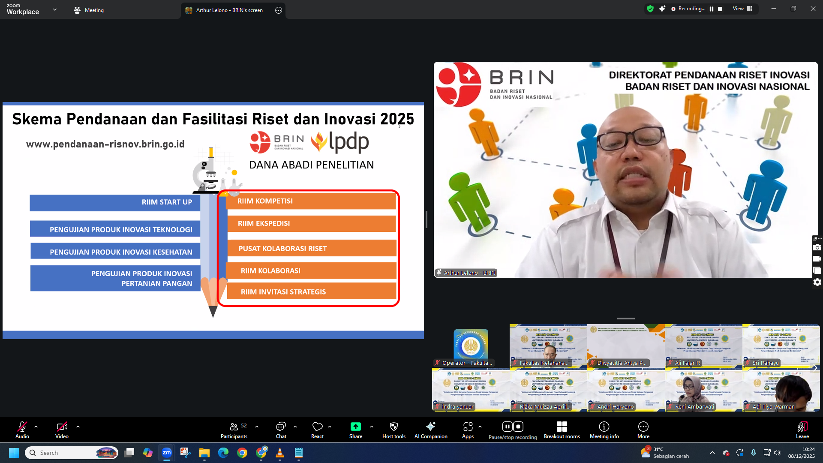Image resolution: width=823 pixels, height=463 pixels.
Task: Open the React emoji menu
Action: [x=317, y=427]
